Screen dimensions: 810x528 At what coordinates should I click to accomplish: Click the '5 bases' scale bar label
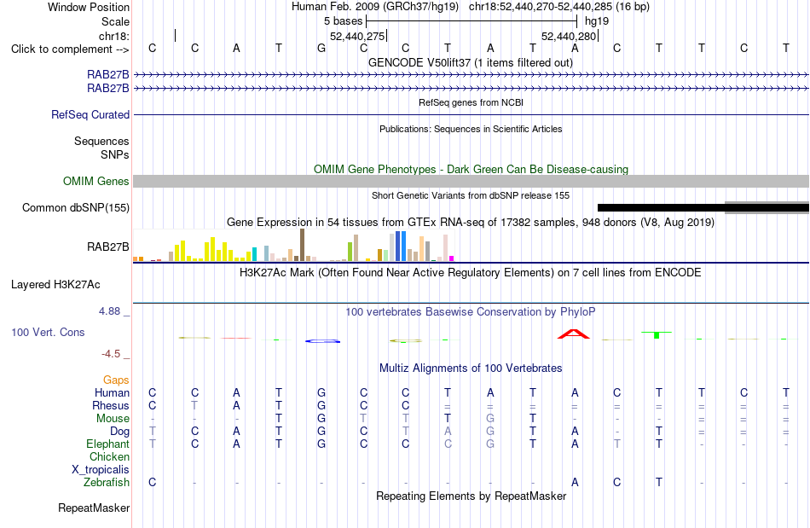tap(343, 21)
